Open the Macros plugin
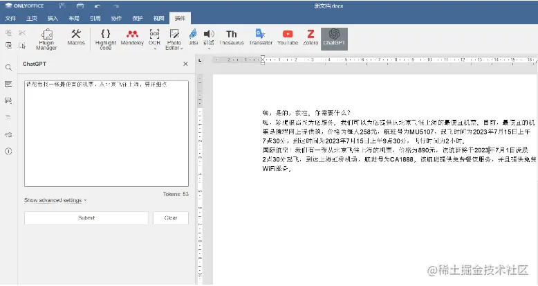This screenshot has height=286, width=538. pyautogui.click(x=76, y=37)
